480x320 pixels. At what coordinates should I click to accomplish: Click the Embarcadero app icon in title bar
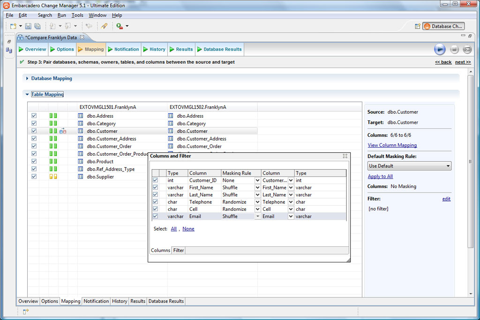click(6, 6)
